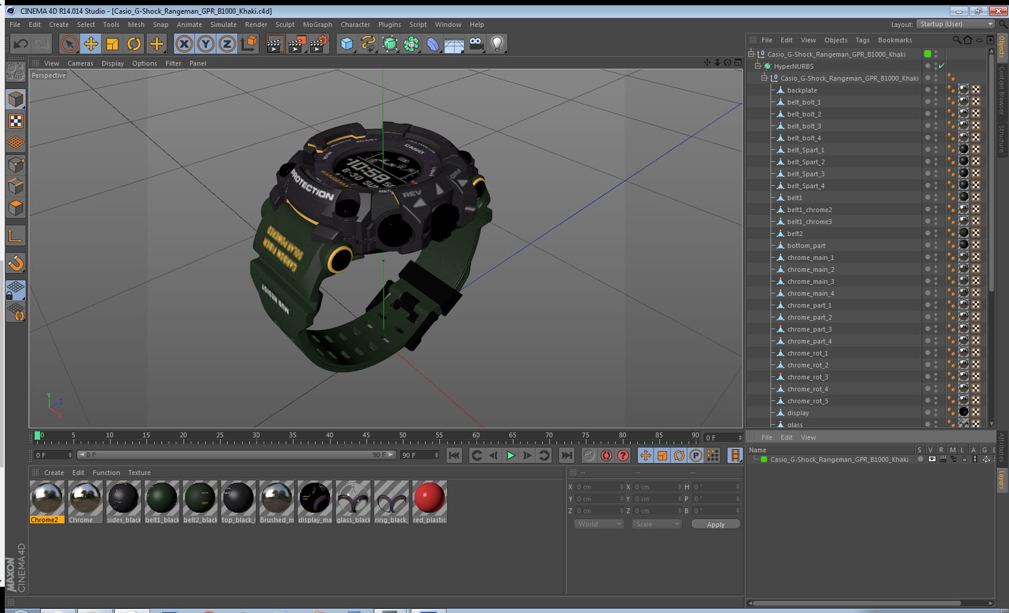
Task: Open the material manager Create menu
Action: 54,473
